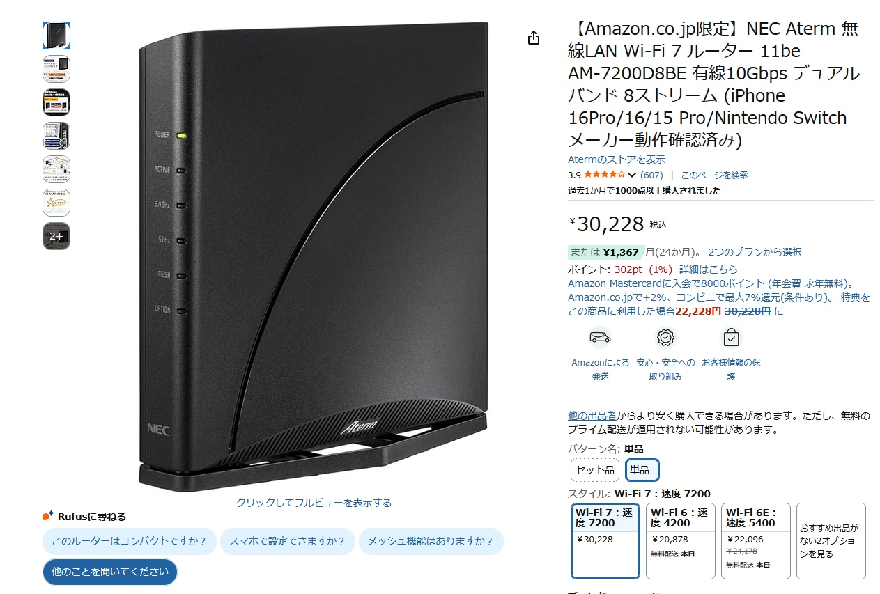The height and width of the screenshot is (594, 880).
Task: Select Wi-Fi 6E : 速度 5400 style
Action: (x=756, y=541)
